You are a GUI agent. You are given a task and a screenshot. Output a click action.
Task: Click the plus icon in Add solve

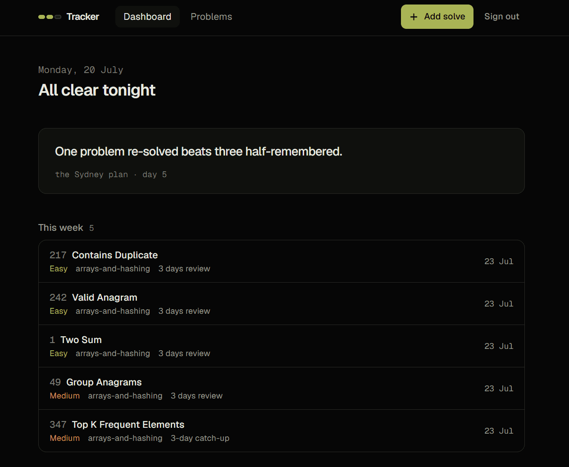click(414, 17)
